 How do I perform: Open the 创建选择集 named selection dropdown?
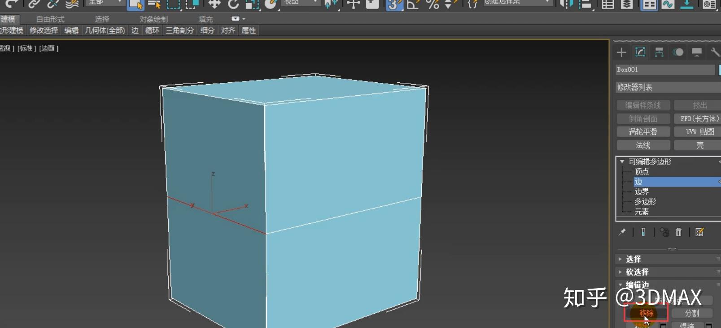pos(517,2)
